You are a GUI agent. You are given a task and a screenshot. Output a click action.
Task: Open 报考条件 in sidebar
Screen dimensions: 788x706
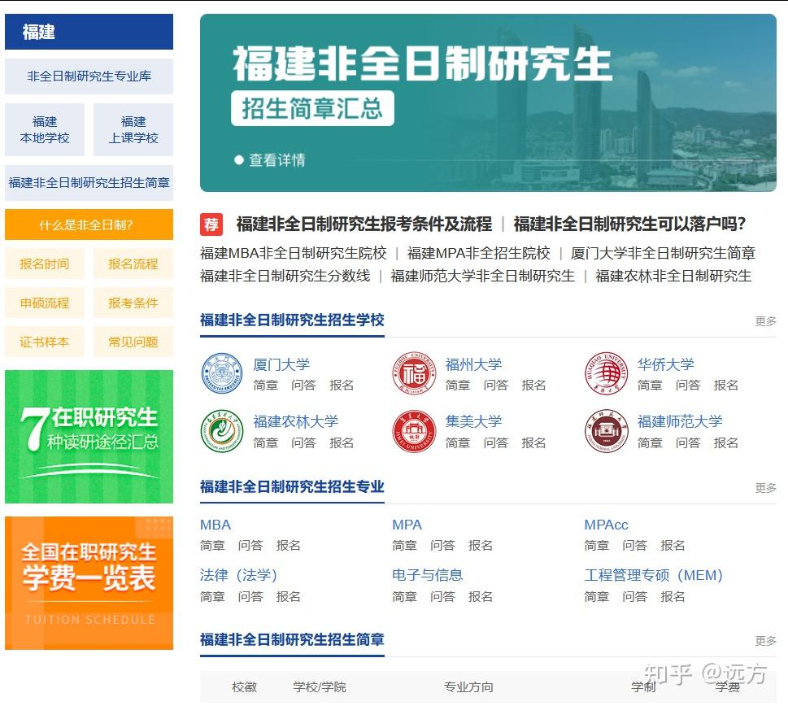click(133, 303)
